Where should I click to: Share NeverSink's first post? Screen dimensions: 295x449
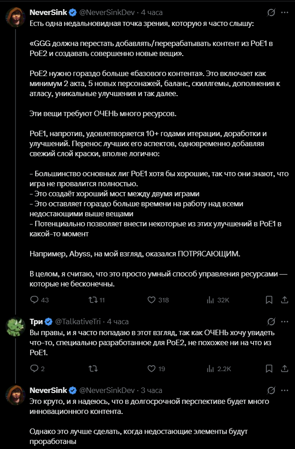click(x=285, y=300)
